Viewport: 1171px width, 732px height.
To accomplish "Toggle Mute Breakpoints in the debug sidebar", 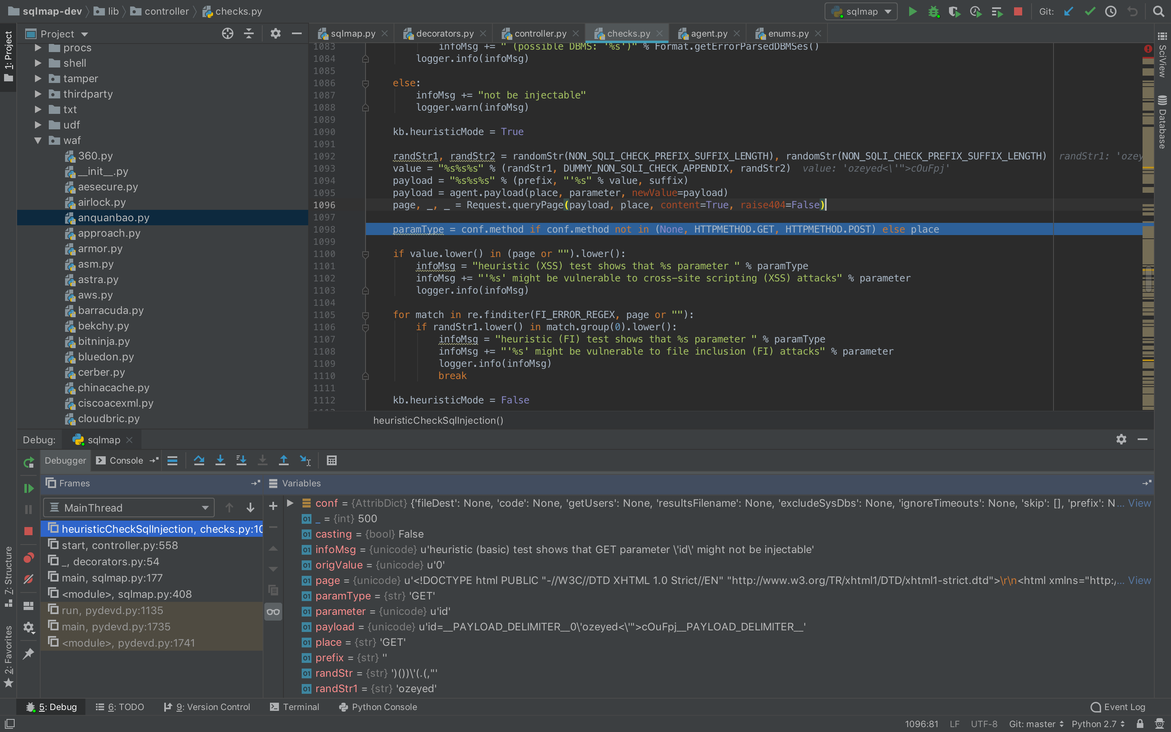I will (x=28, y=579).
